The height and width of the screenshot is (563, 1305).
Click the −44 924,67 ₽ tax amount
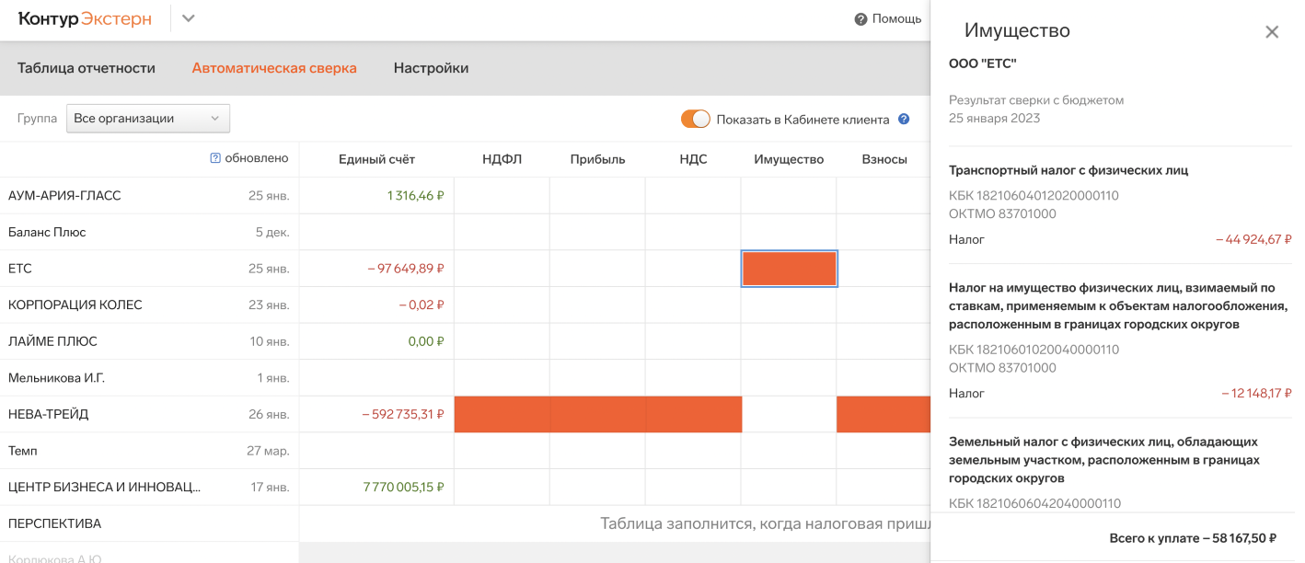1253,239
